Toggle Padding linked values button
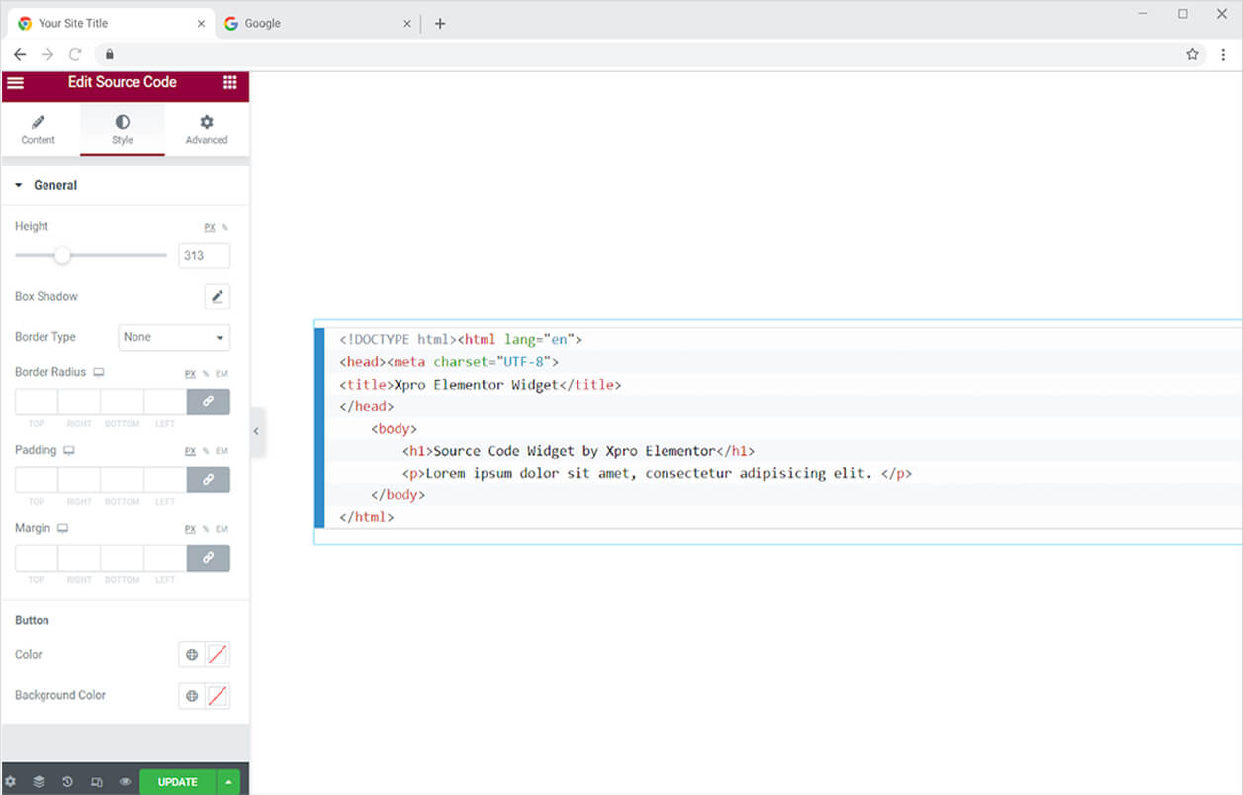This screenshot has width=1243, height=795. coord(208,480)
